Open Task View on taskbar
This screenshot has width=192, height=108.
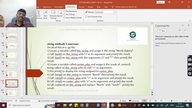point(58,105)
